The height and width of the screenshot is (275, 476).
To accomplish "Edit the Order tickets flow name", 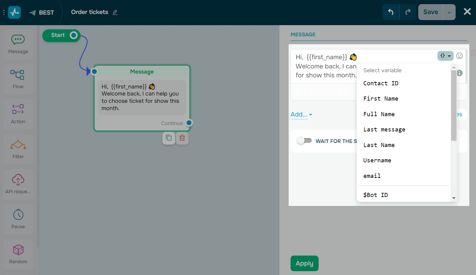I will tap(115, 12).
